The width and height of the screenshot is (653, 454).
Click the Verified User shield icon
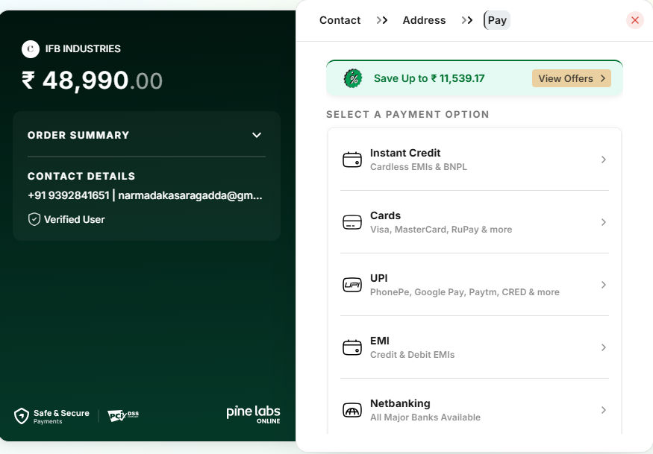34,219
